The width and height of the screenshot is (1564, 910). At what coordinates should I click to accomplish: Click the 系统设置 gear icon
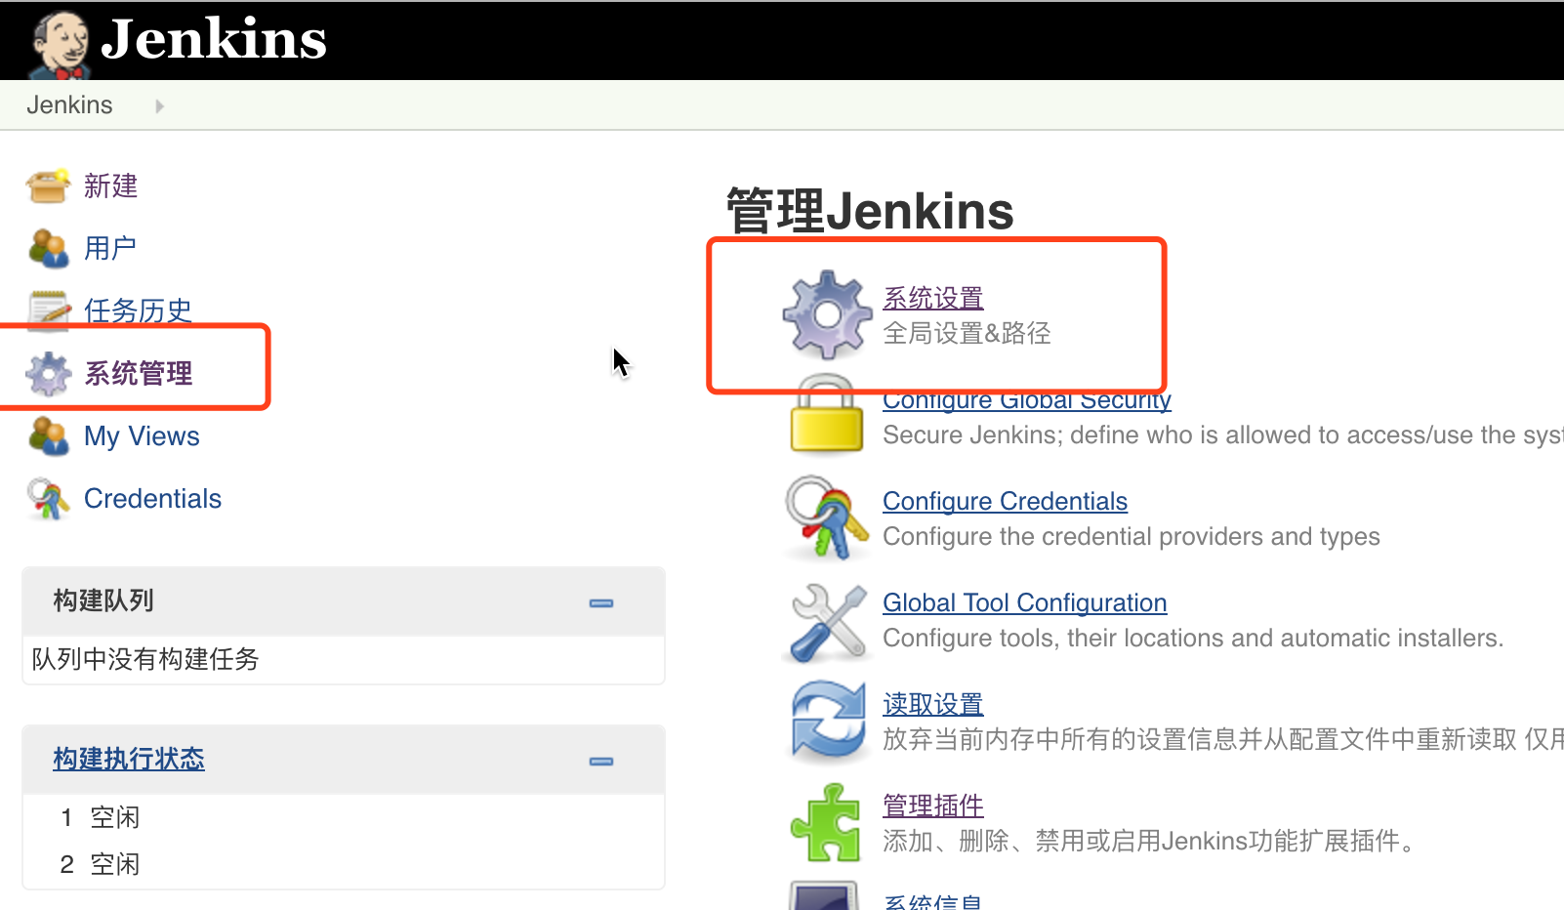(x=827, y=314)
